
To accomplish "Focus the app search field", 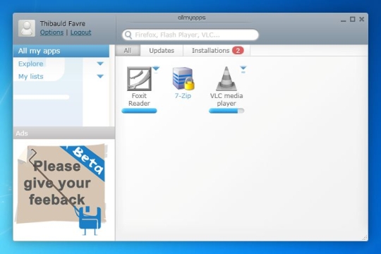I will tap(190, 35).
